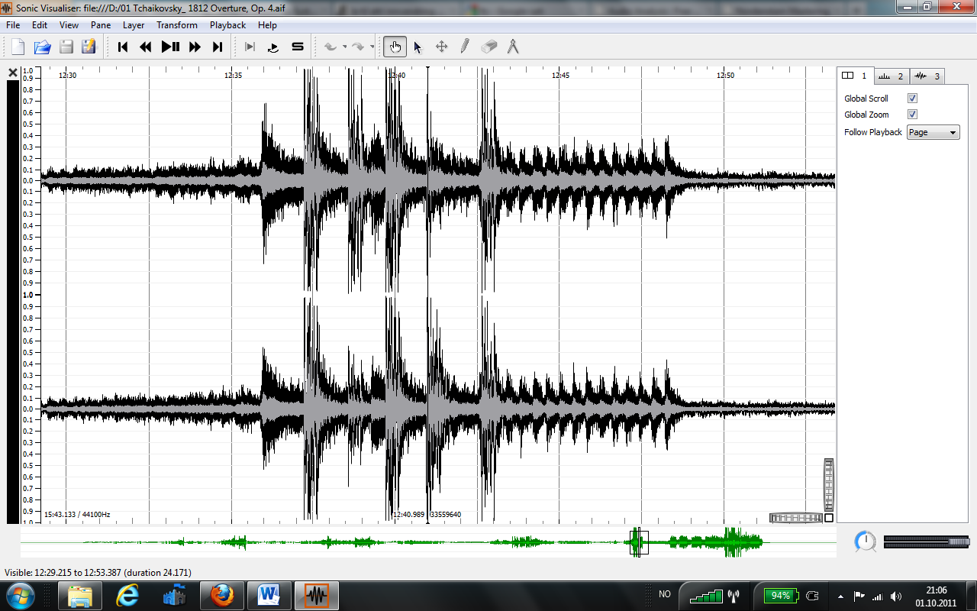Viewport: 977px width, 611px height.
Task: Select the Measure compass tool
Action: tap(513, 47)
